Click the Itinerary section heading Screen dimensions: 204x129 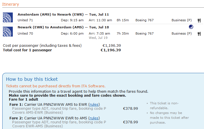tap(11, 4)
